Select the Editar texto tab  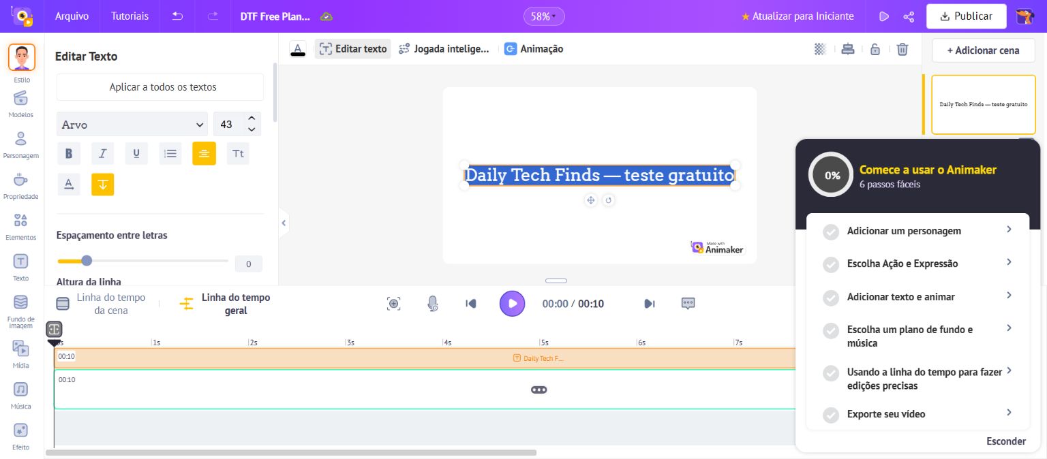pos(352,49)
